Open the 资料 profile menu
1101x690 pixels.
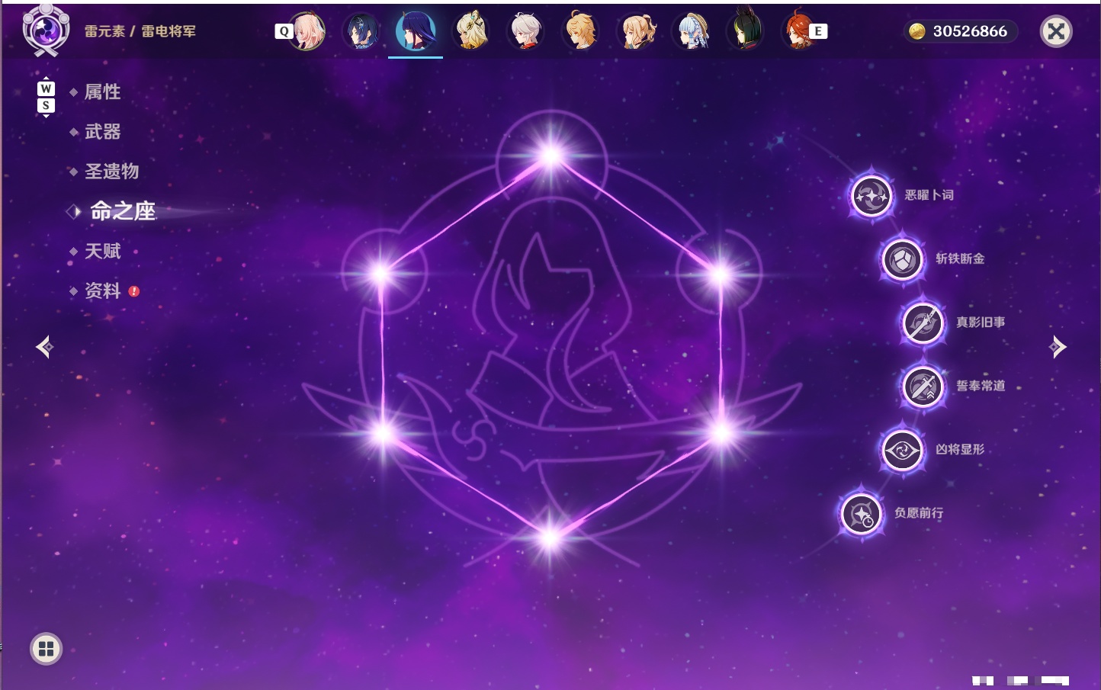coord(102,290)
